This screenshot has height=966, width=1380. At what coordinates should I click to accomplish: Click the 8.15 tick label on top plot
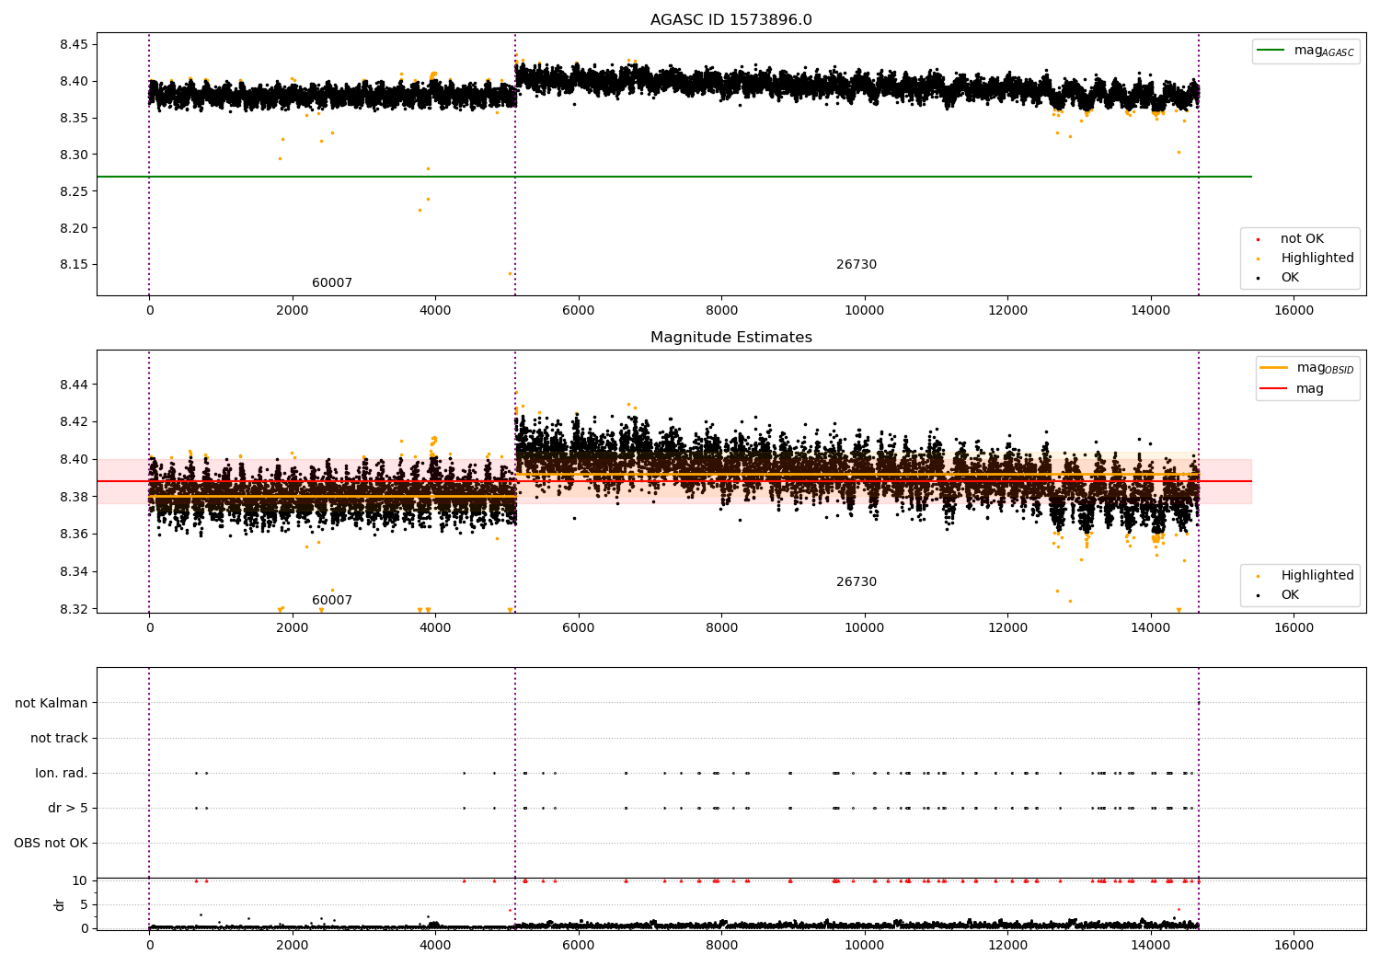(x=75, y=265)
